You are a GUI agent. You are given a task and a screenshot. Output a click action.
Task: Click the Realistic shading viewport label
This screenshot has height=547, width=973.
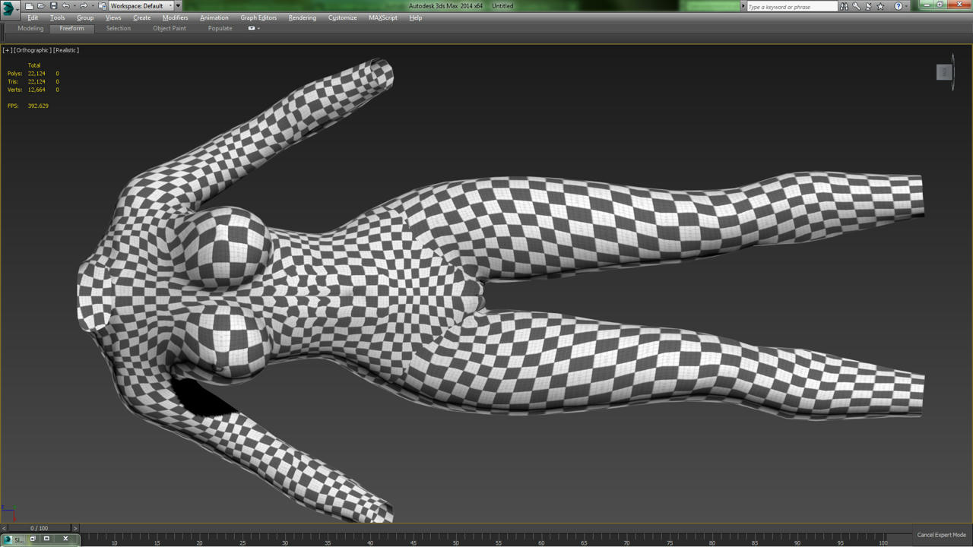pos(66,50)
